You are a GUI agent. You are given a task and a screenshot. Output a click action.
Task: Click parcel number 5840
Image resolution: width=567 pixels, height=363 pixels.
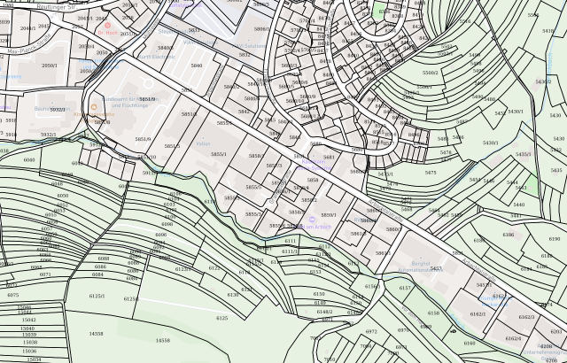[x=197, y=66]
